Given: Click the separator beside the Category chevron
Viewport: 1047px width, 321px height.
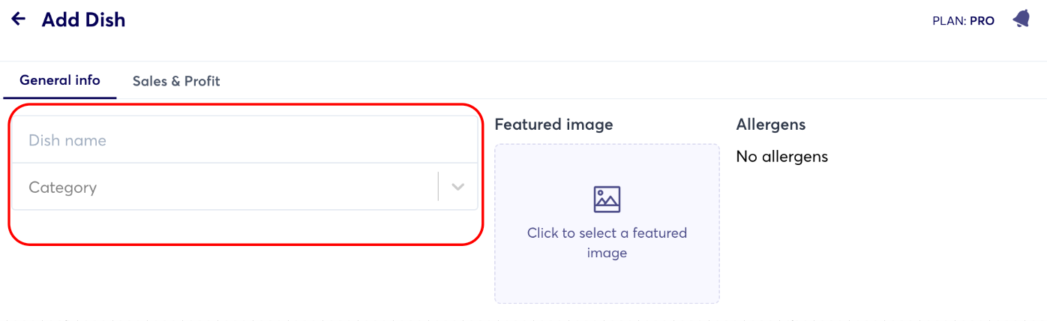Looking at the screenshot, I should point(438,187).
